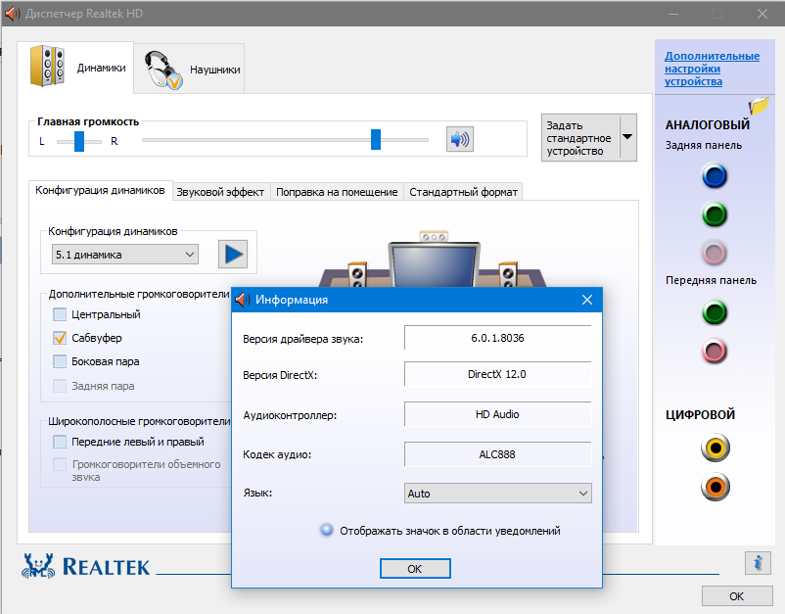Open Дополнительные настройки устройства link

pos(712,69)
